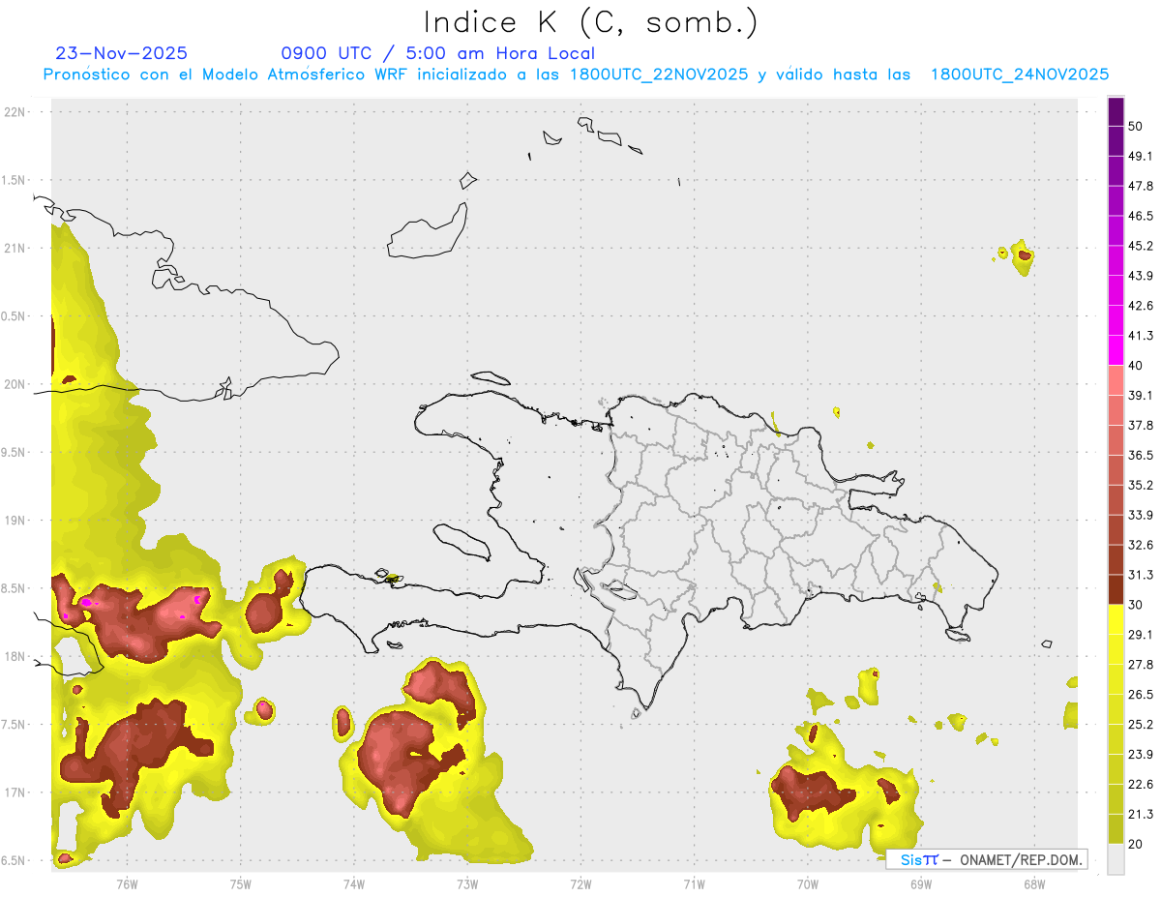Click the "36.5" color scale value
Image resolution: width=1161 pixels, height=897 pixels.
tap(1141, 455)
